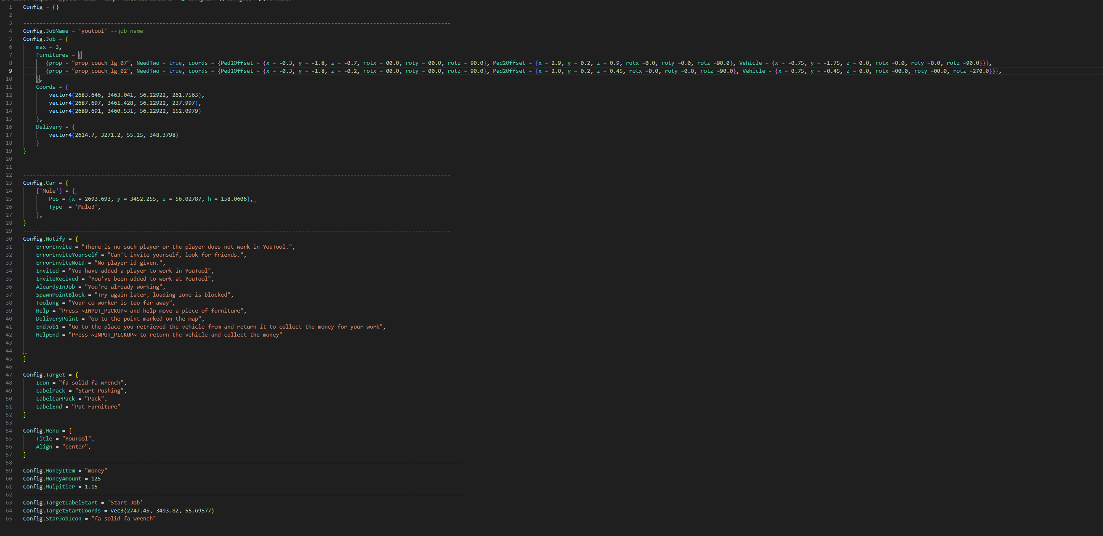Place cursor on 'Config.Job' declaration
The width and height of the screenshot is (1103, 536).
pyautogui.click(x=39, y=39)
